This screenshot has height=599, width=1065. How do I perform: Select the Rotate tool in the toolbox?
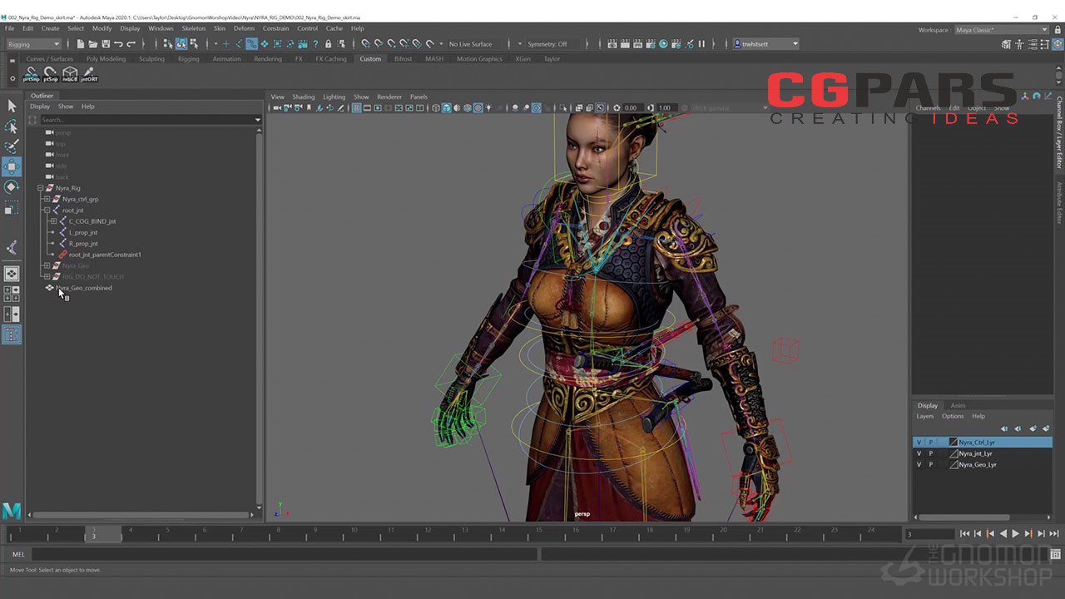(x=12, y=187)
